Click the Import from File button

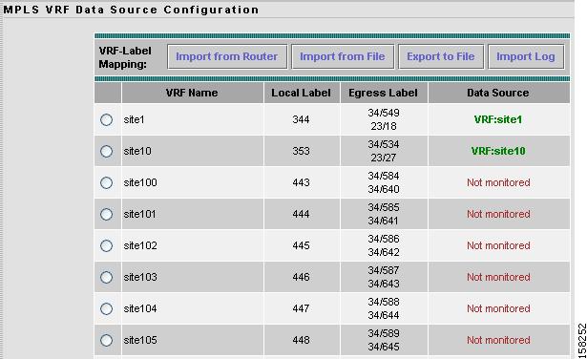click(343, 56)
